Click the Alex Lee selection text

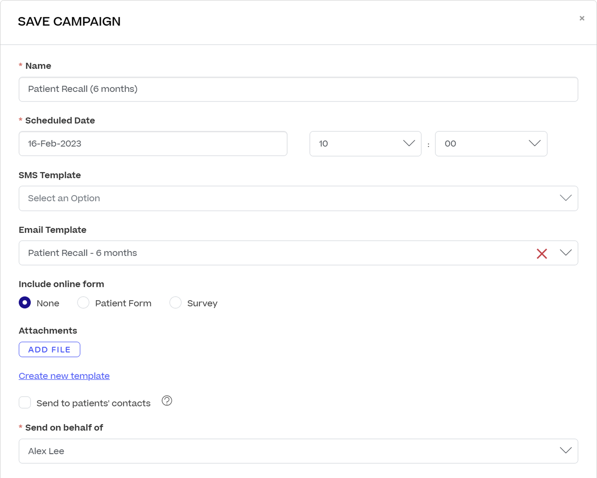pos(46,451)
